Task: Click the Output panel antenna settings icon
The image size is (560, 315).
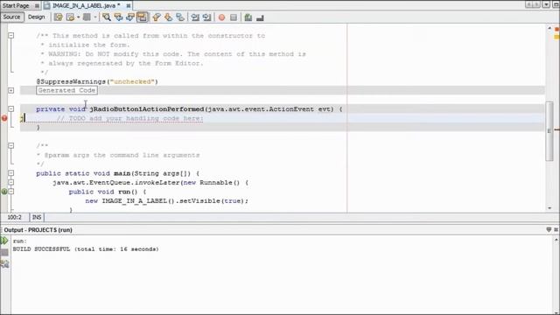Action: click(x=4, y=264)
